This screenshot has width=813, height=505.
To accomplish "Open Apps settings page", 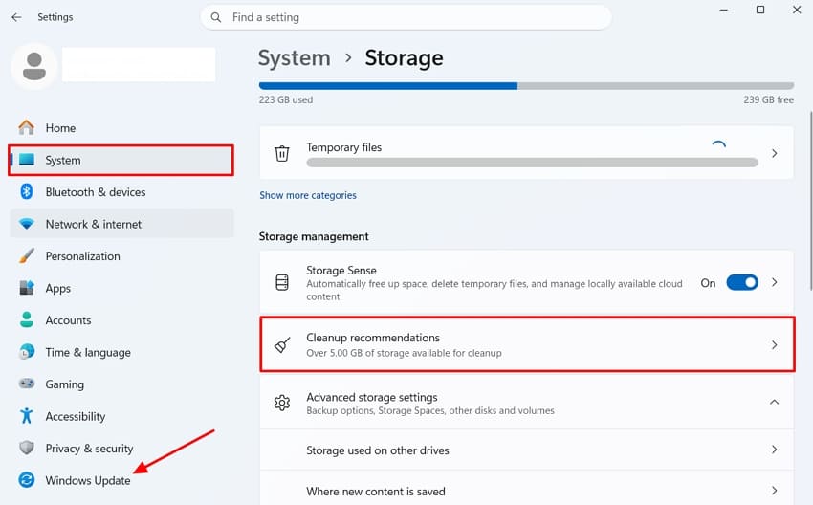I will tap(121, 288).
